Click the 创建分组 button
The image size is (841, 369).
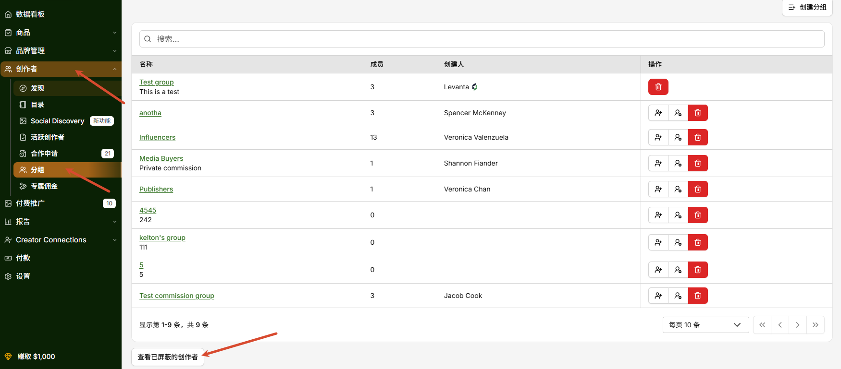coord(807,7)
